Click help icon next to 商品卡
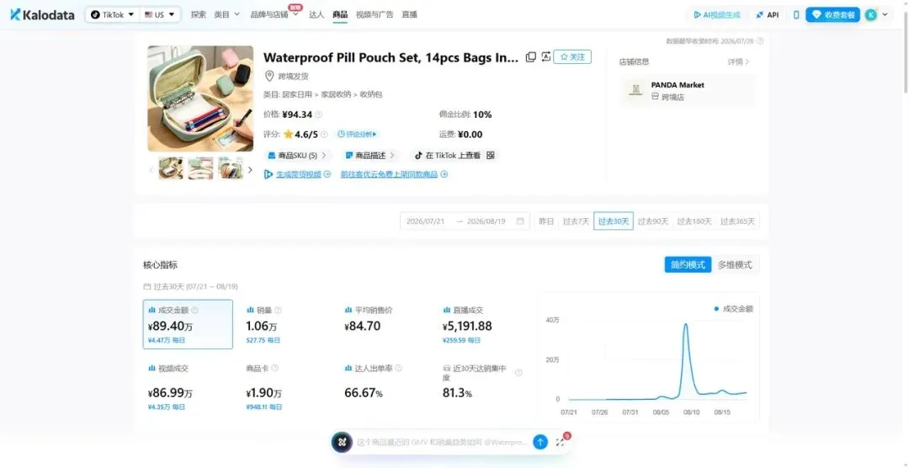This screenshot has width=909, height=468. [274, 368]
